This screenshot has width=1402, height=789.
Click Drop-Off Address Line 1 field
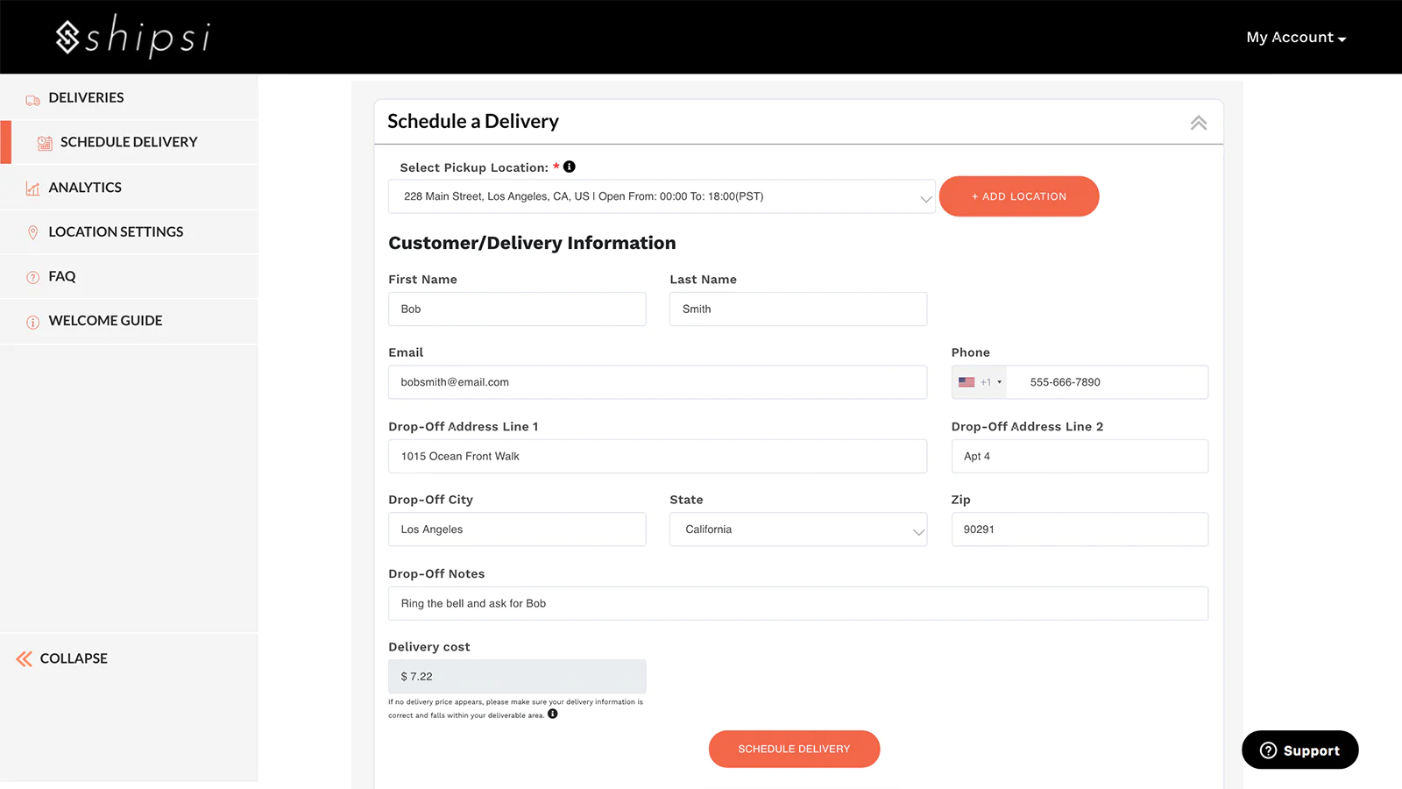(657, 457)
